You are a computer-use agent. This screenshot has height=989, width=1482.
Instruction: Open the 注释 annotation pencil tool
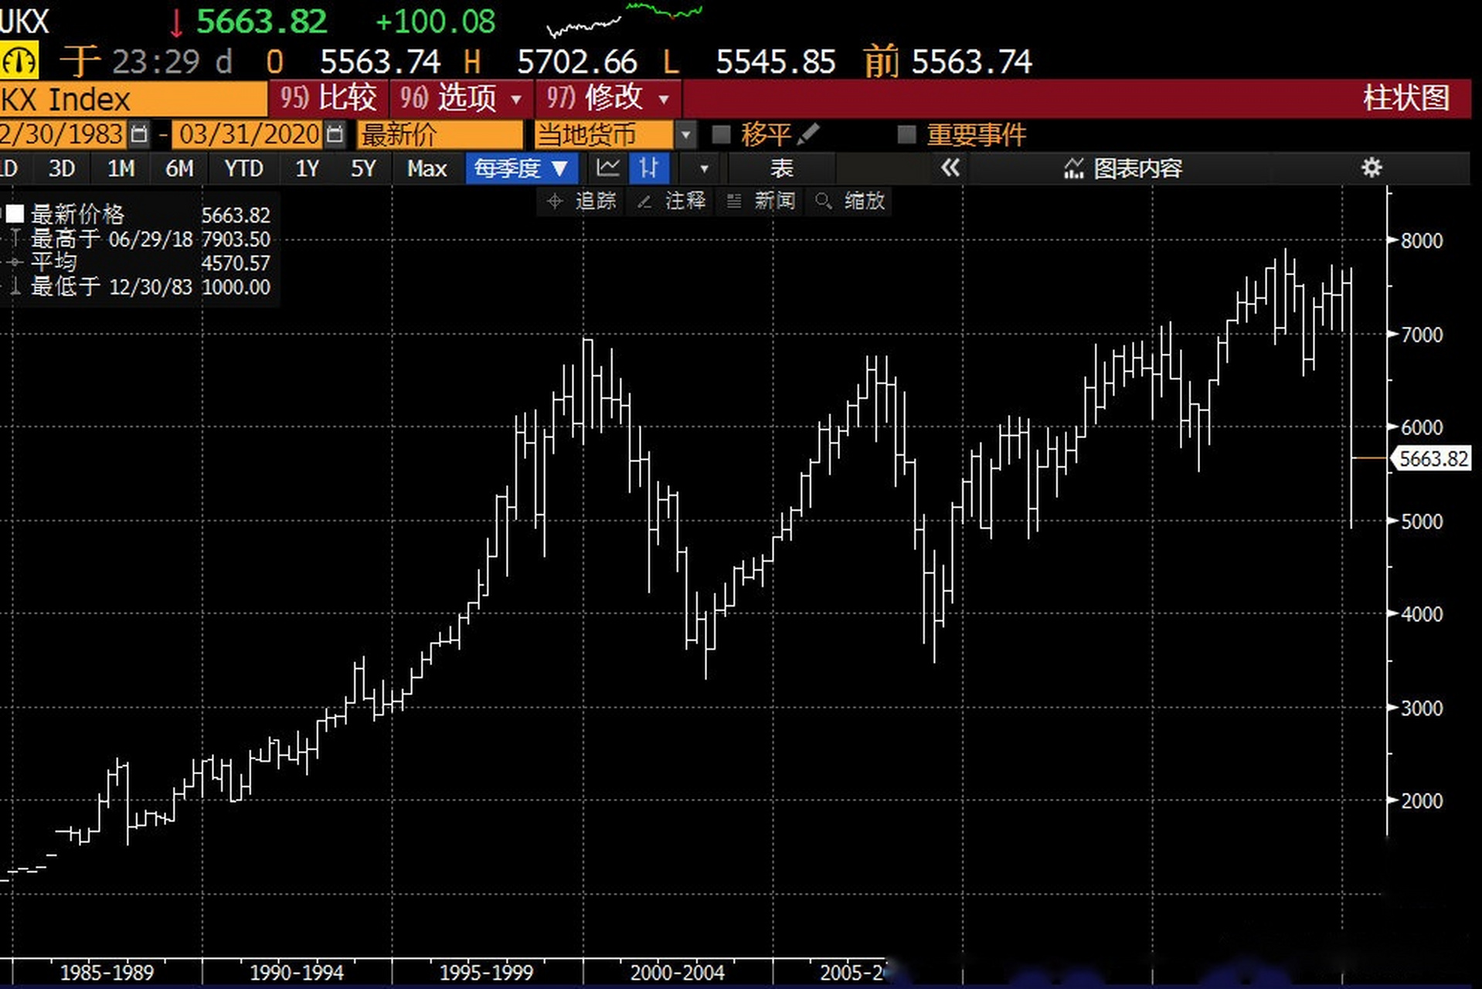pyautogui.click(x=644, y=202)
